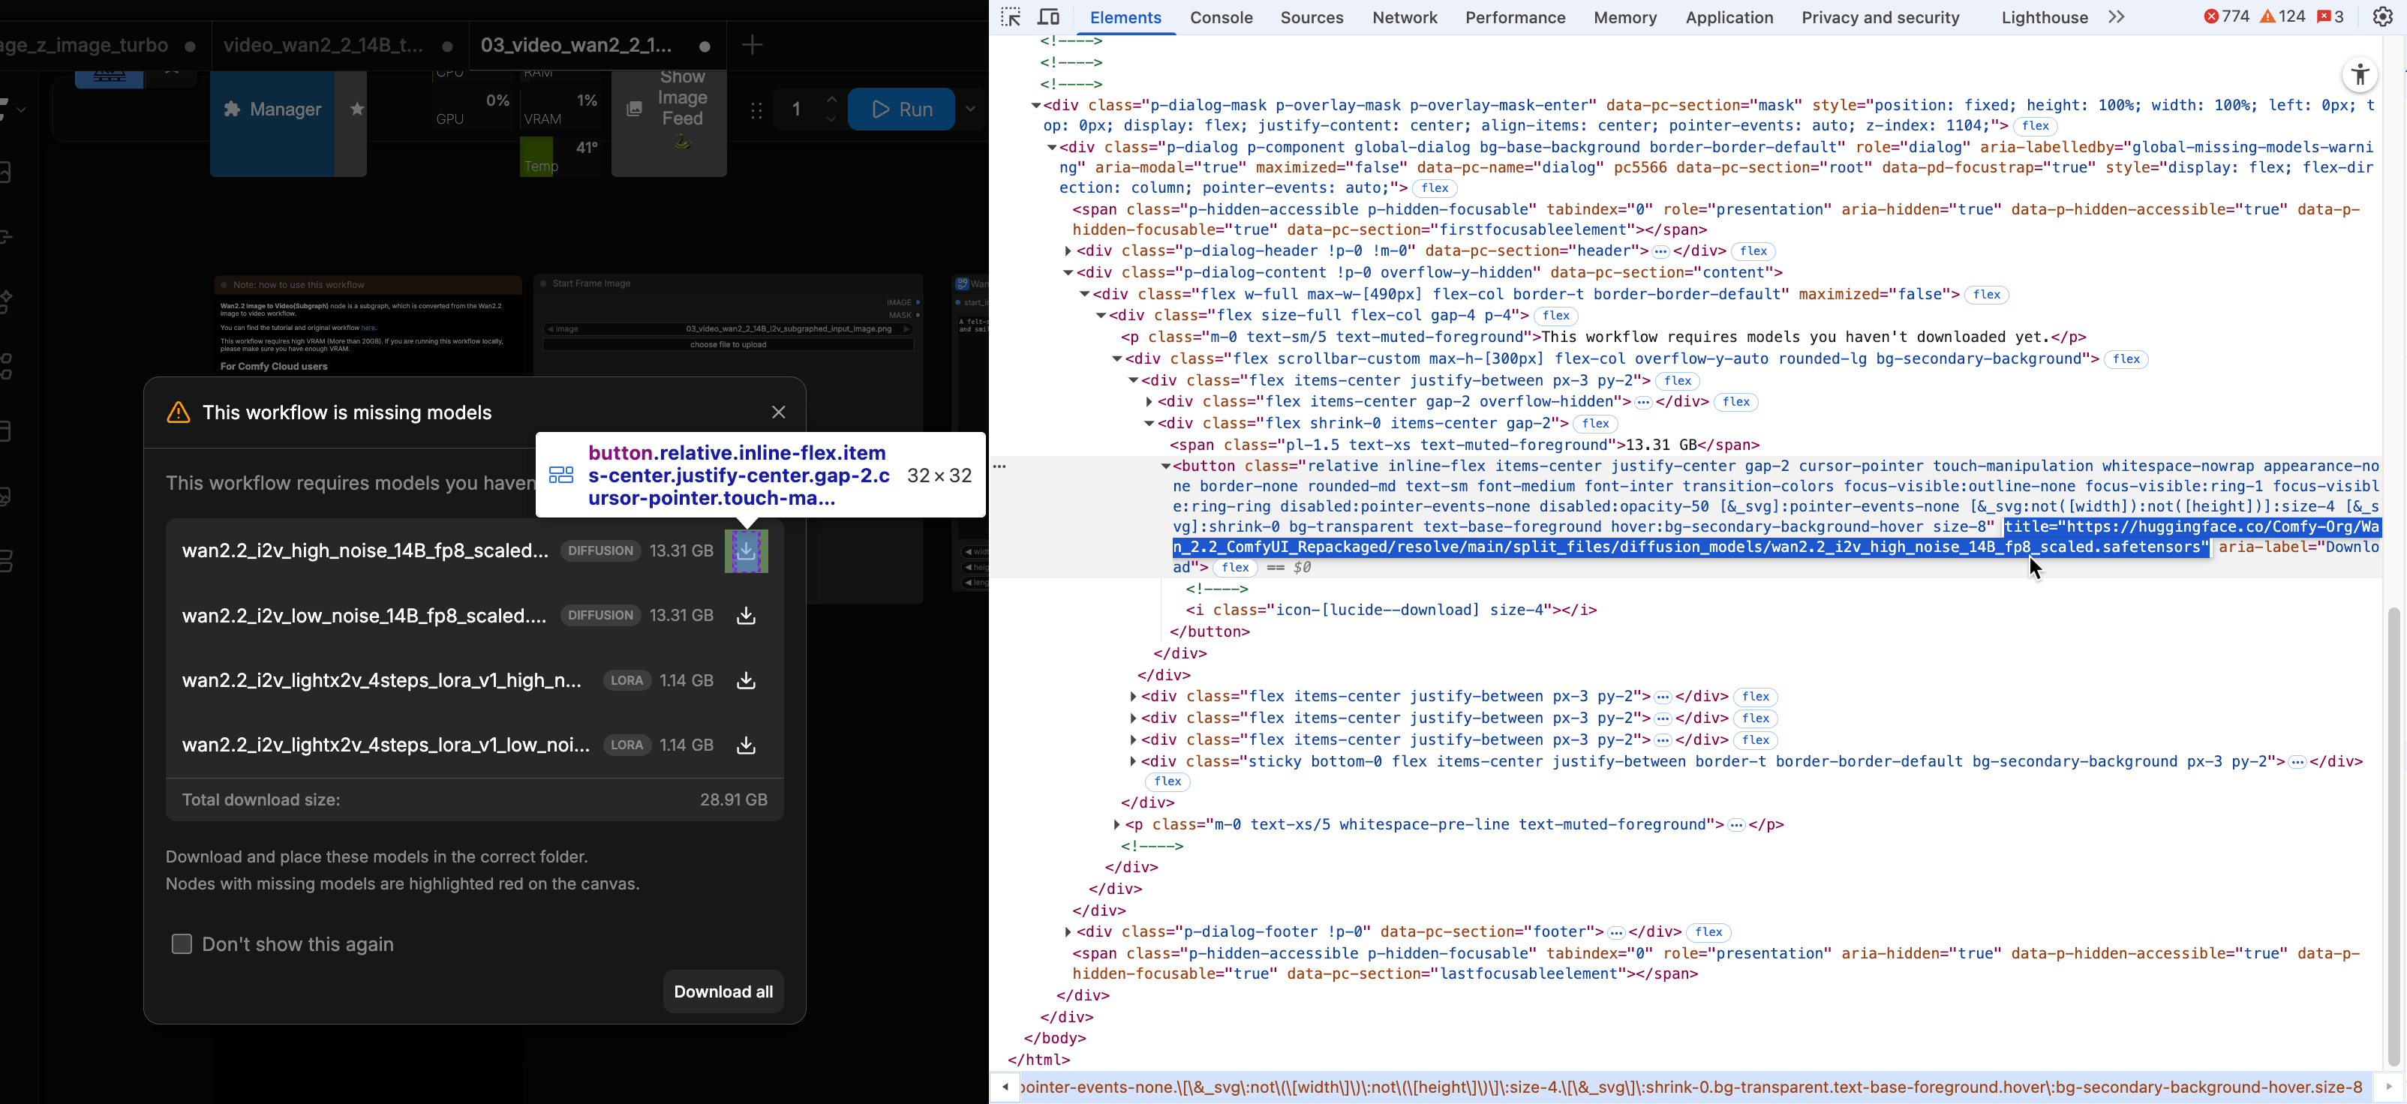The image size is (2407, 1104).
Task: Download the lightx2v low noise LoRA
Action: click(x=746, y=745)
